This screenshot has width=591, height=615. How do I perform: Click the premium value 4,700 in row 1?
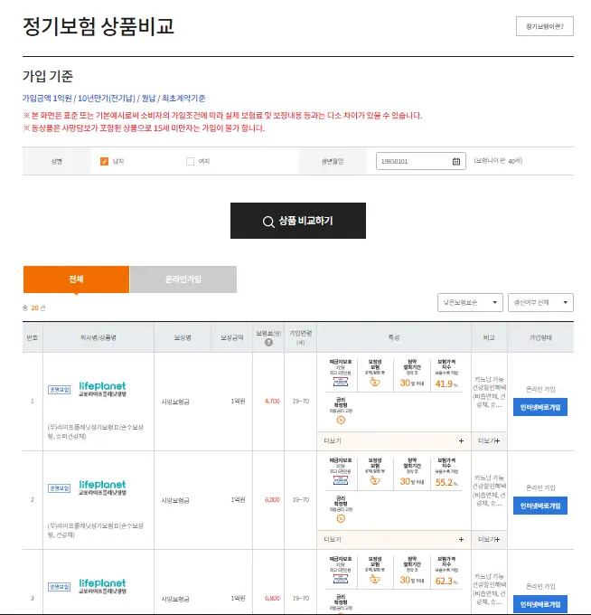tap(272, 402)
